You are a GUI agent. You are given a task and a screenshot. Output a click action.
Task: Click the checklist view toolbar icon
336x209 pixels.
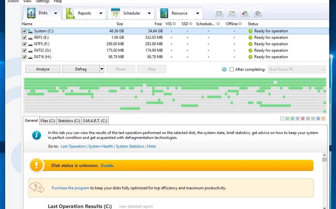tap(219, 13)
